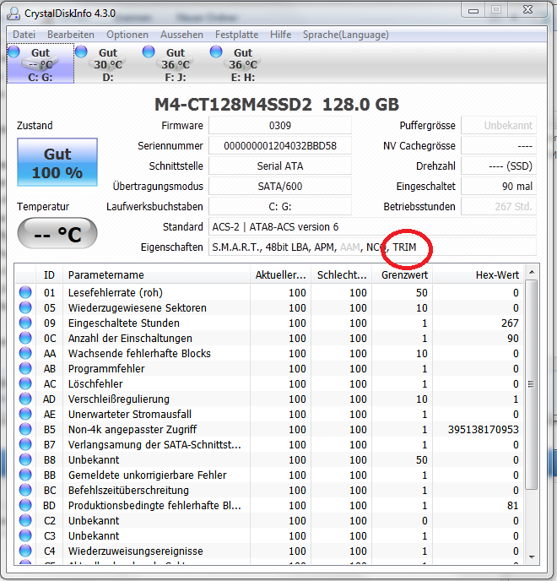The height and width of the screenshot is (581, 557).
Task: Click status orb for B8 Unbekannt row
Action: pos(25,459)
